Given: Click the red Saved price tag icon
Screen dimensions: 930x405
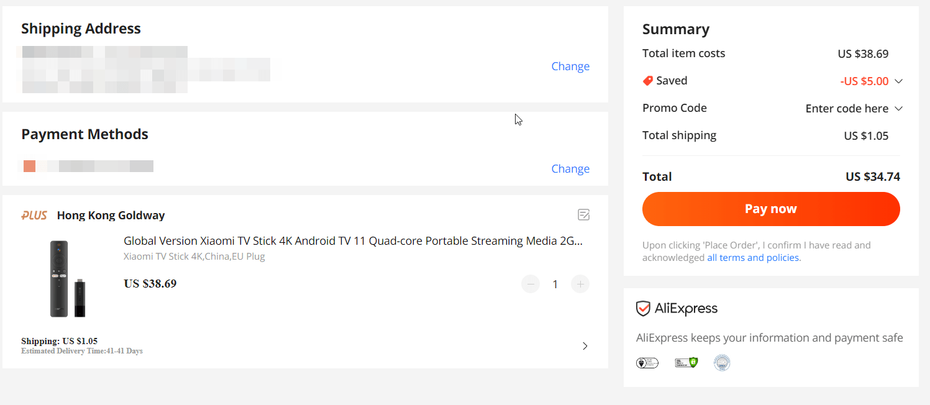Looking at the screenshot, I should pyautogui.click(x=648, y=81).
